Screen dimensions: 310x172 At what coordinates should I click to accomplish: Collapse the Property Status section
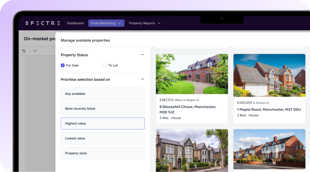[142, 55]
